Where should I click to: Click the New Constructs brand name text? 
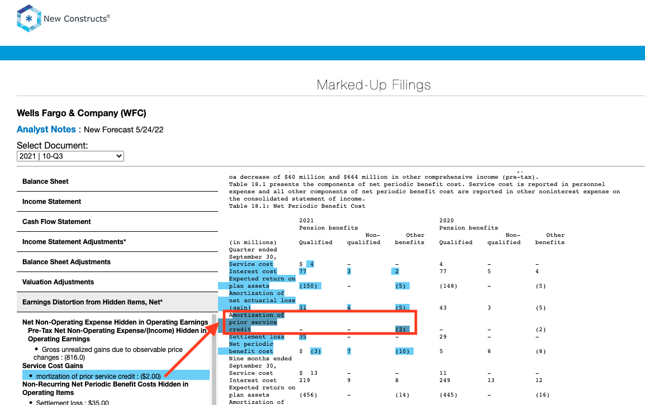point(77,18)
